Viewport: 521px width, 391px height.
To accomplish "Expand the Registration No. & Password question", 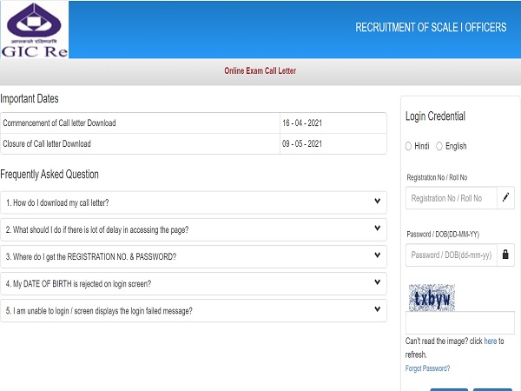I will pos(193,256).
